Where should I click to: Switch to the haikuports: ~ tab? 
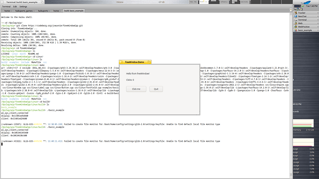(44, 11)
